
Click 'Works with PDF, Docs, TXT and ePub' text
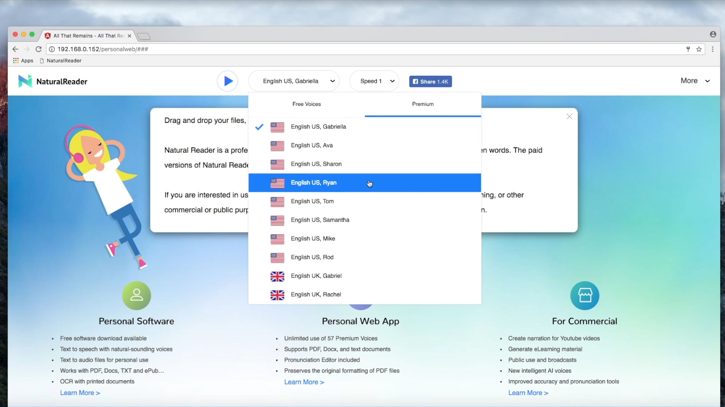coord(112,371)
